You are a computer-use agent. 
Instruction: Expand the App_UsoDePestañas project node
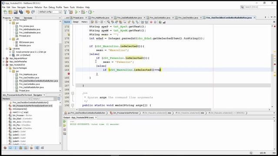(x=4, y=62)
